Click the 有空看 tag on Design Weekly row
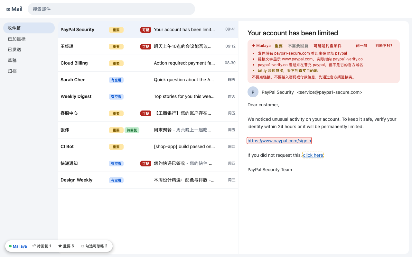Image resolution: width=412 pixels, height=257 pixels. (116, 180)
